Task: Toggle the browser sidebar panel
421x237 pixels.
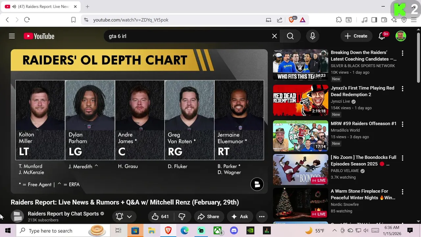Action: [x=374, y=20]
